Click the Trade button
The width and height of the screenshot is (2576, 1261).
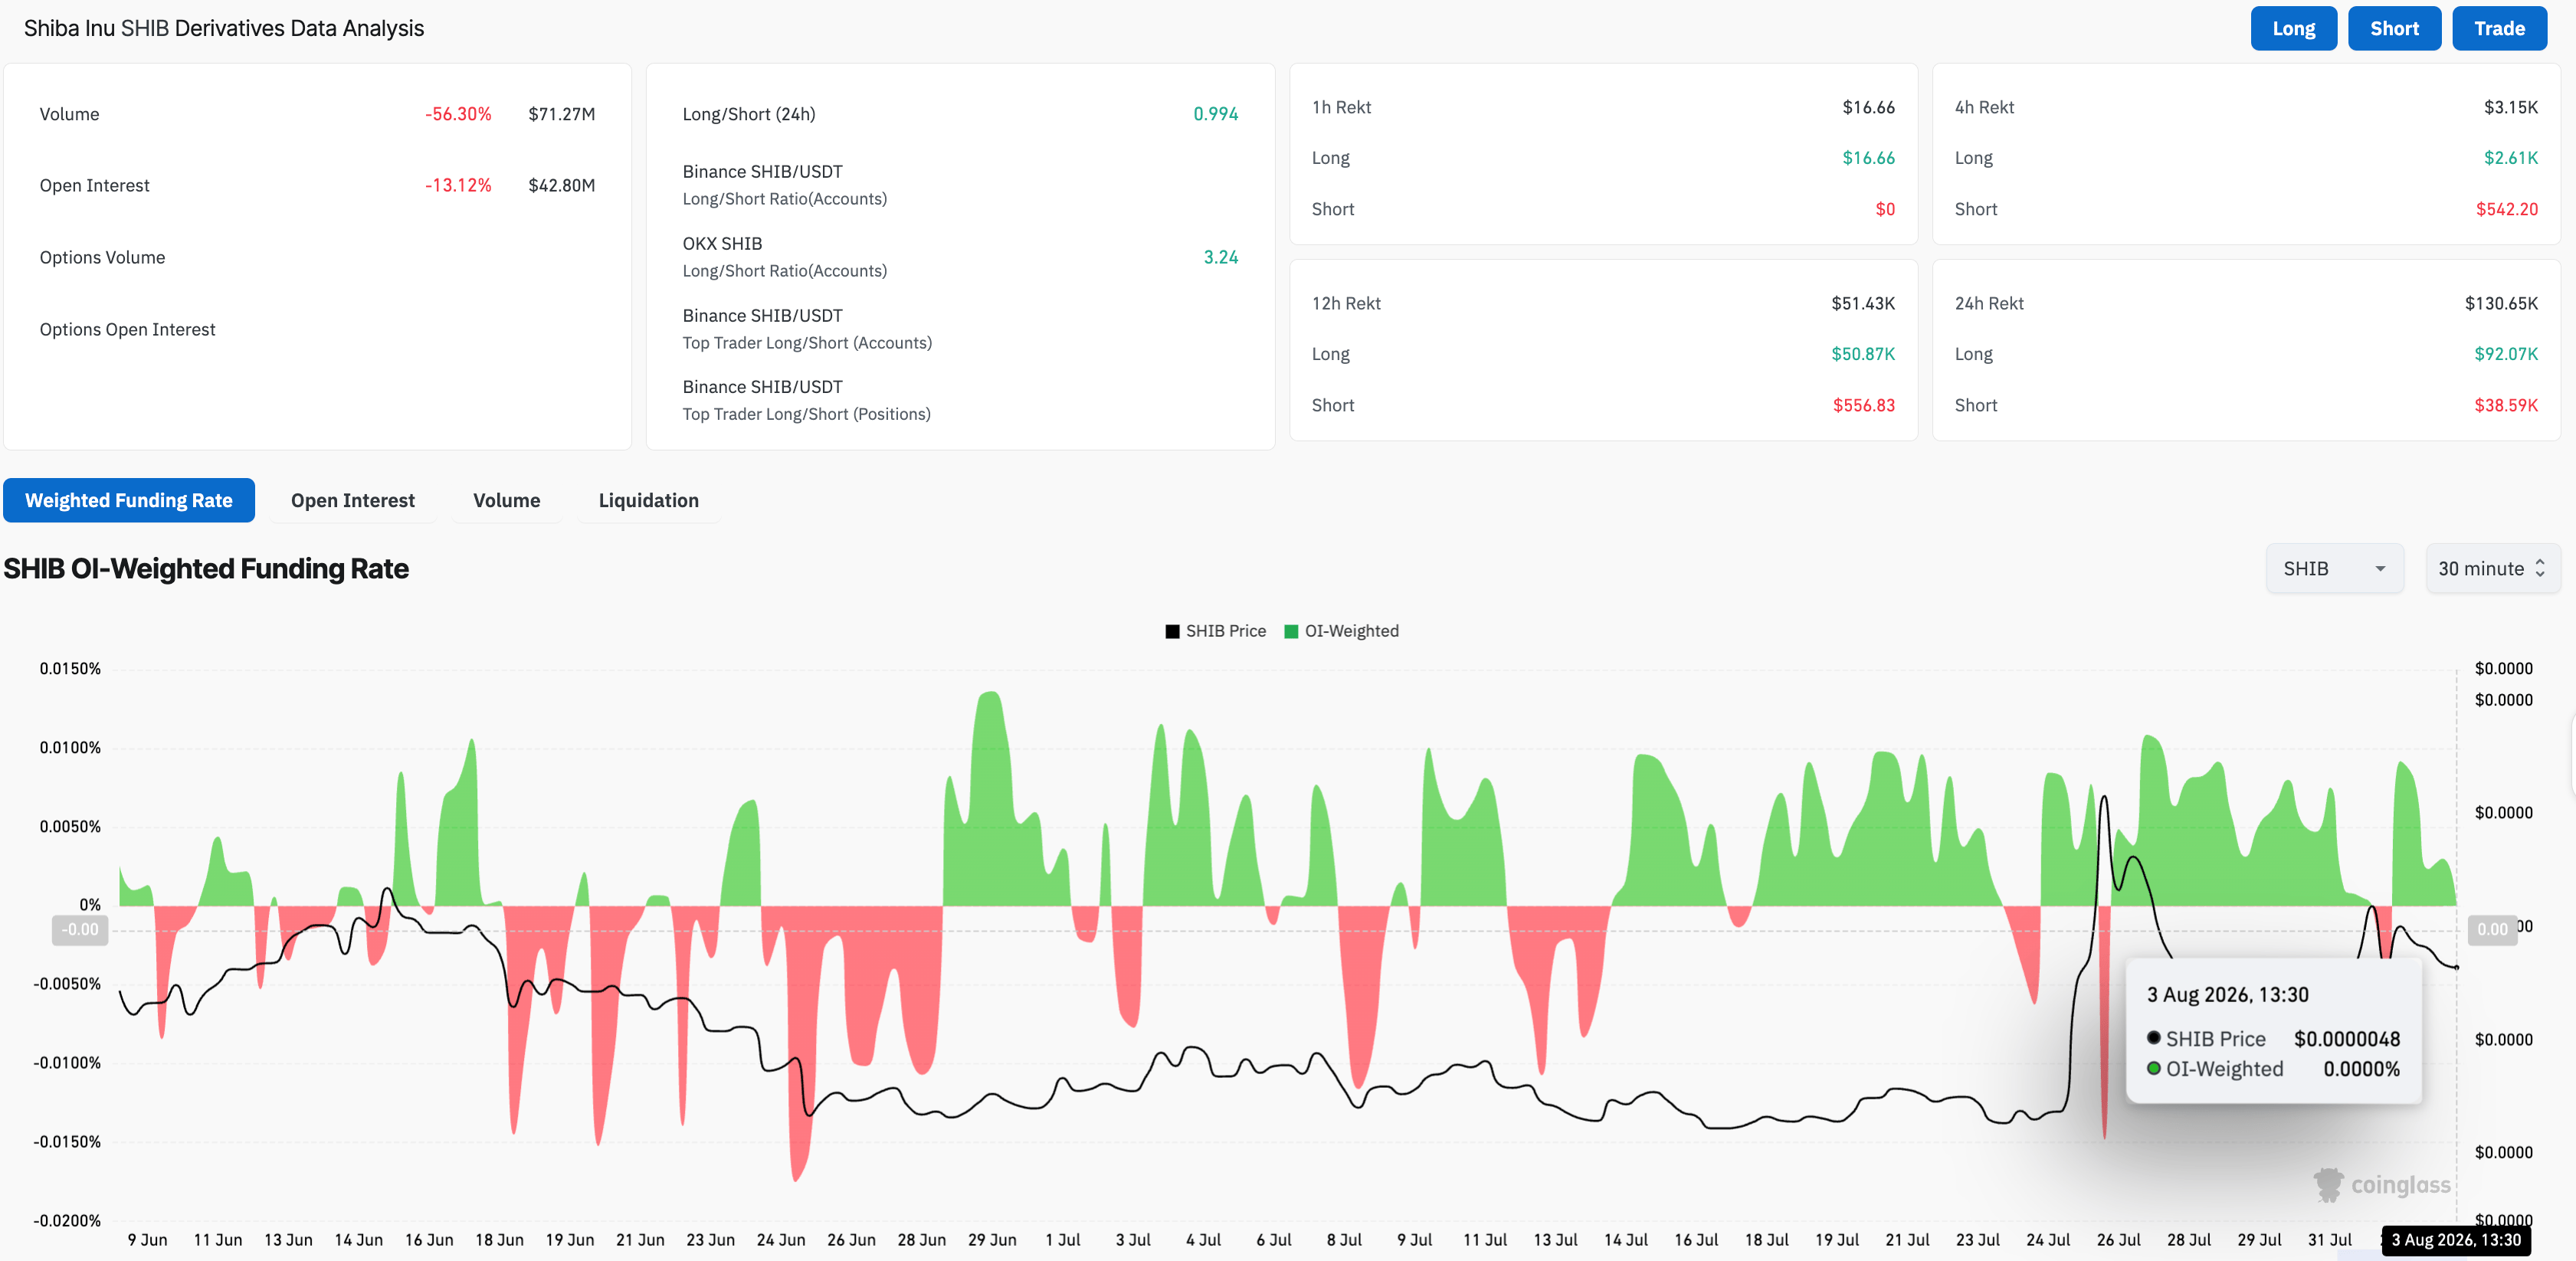pyautogui.click(x=2499, y=28)
